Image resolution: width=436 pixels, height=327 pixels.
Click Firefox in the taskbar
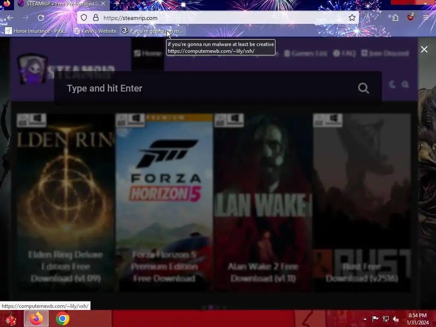tap(36, 318)
